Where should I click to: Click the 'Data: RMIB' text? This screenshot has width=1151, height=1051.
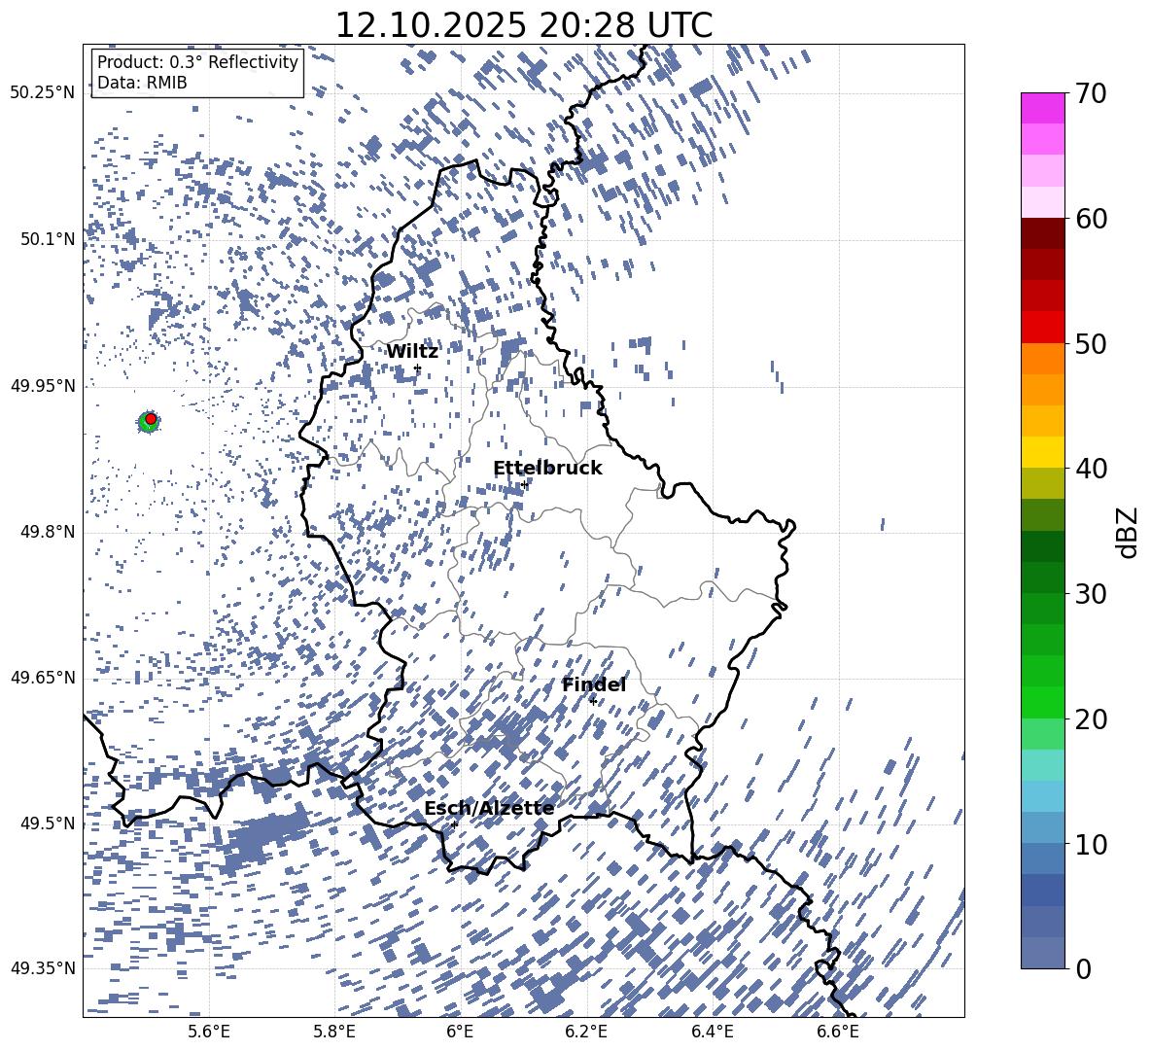(x=142, y=83)
